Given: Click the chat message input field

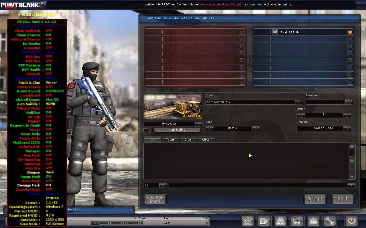Looking at the screenshot, I should (258, 185).
